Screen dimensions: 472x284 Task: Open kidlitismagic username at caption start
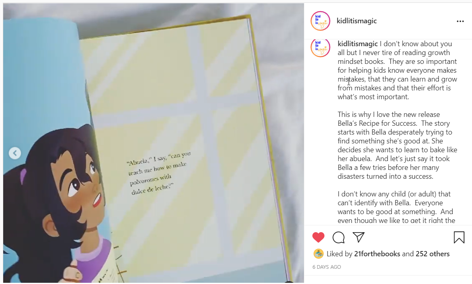pos(357,44)
